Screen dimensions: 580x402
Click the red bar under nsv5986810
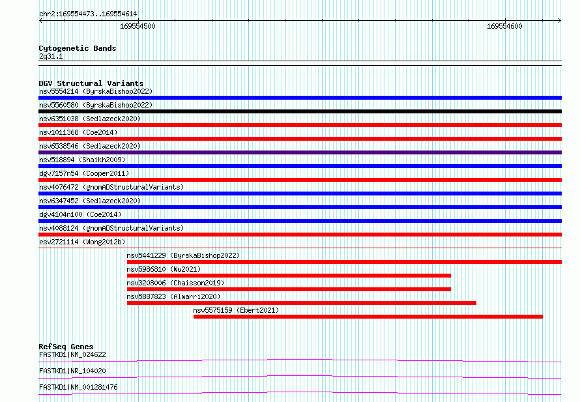tap(289, 276)
